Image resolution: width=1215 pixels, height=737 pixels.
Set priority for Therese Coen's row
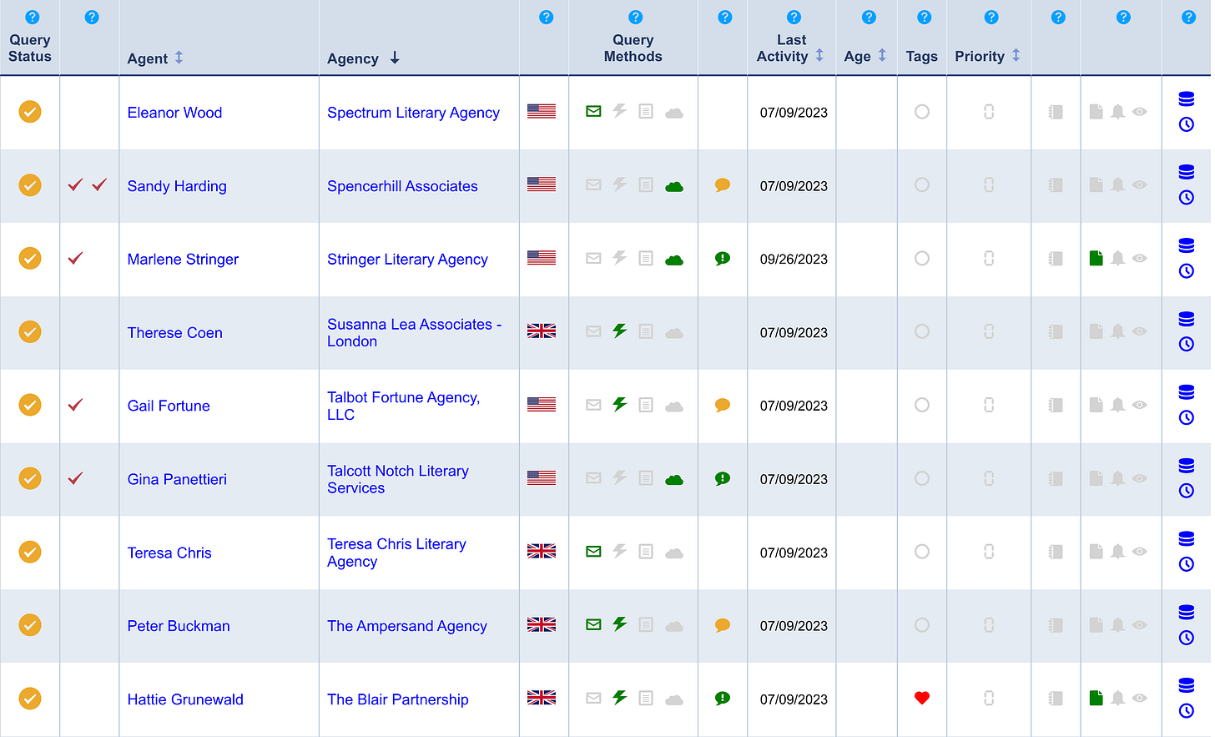(989, 331)
